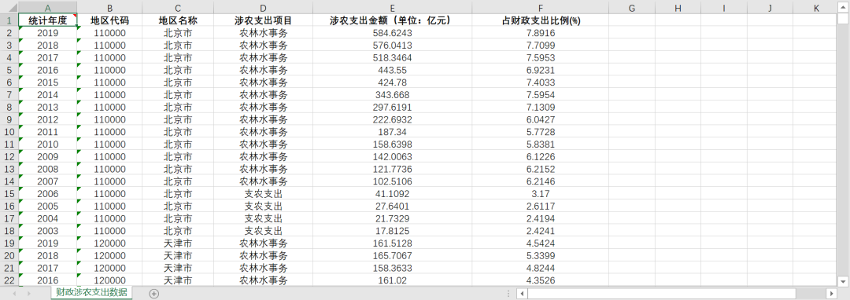The image size is (850, 300).
Task: Select cell with value 4.8244
Action: (x=541, y=268)
